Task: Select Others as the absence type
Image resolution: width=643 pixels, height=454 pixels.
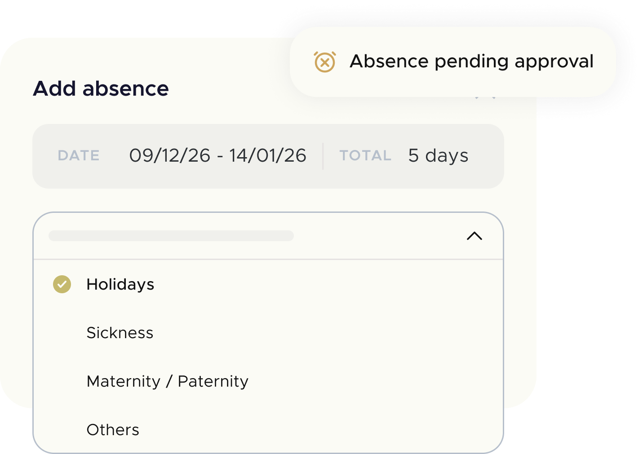Action: (113, 430)
